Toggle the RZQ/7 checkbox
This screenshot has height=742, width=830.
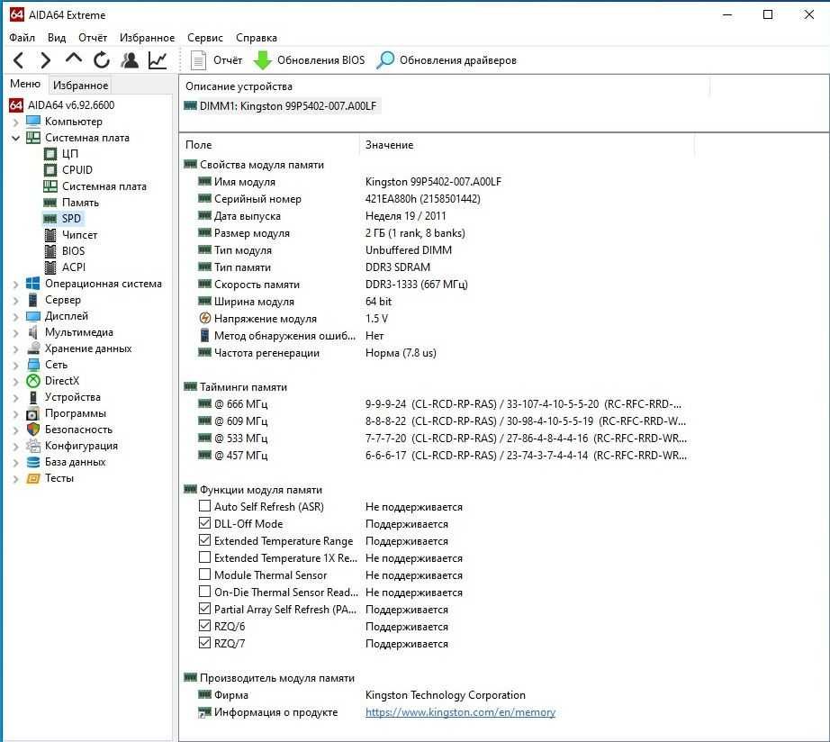205,643
